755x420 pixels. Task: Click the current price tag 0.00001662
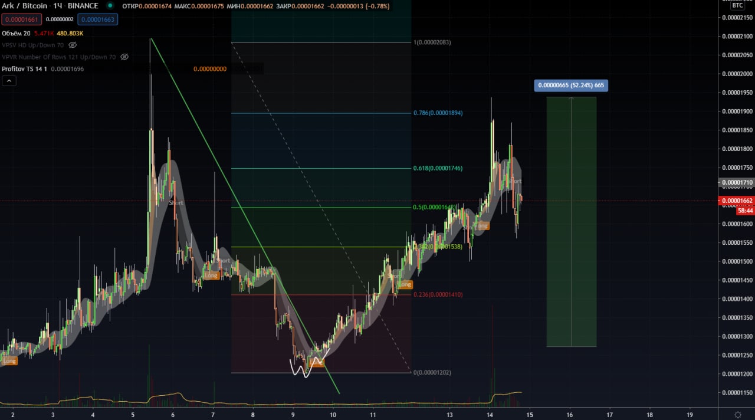coord(737,201)
